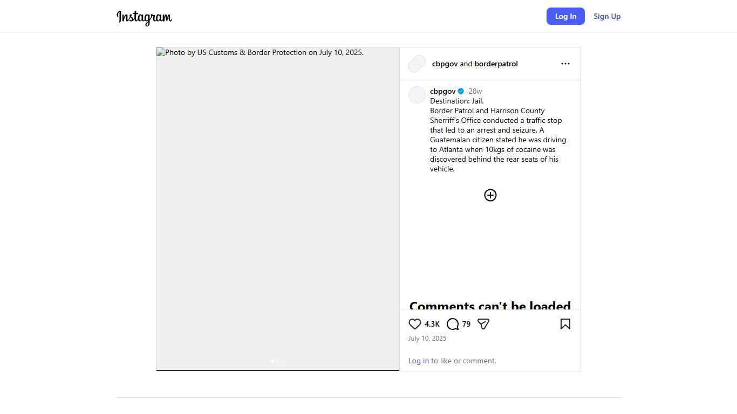Image resolution: width=737 pixels, height=414 pixels.
Task: Save the post with the bookmark icon
Action: tap(565, 324)
